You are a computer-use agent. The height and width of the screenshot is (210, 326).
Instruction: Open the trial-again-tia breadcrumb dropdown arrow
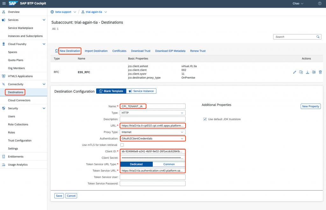(x=106, y=12)
